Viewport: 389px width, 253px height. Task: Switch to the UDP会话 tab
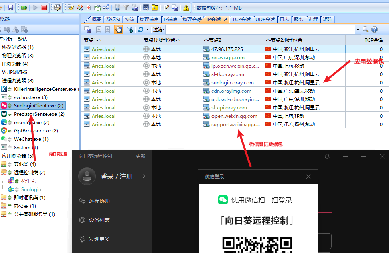[x=265, y=19]
